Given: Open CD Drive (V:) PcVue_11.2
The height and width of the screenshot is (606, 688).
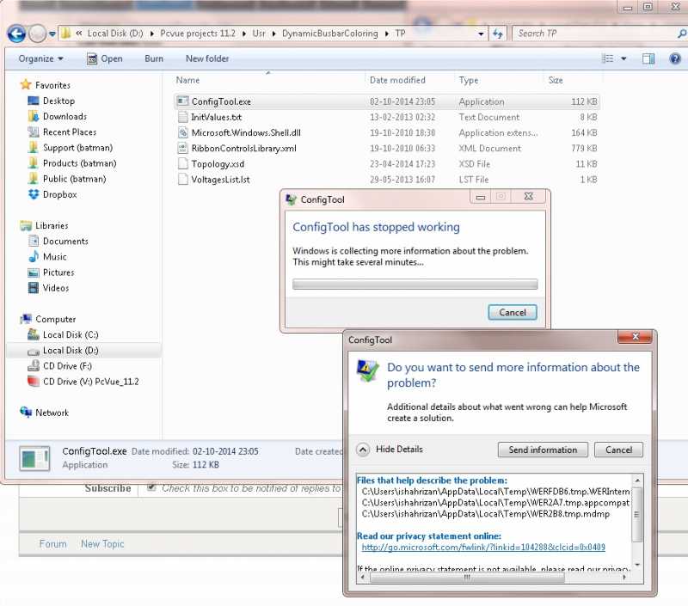Looking at the screenshot, I should [83, 382].
